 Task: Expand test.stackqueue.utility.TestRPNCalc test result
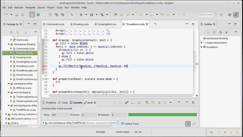tap(43, 123)
